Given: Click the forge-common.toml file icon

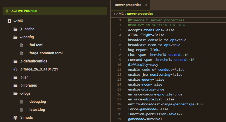Looking at the screenshot, I should coord(21,53).
